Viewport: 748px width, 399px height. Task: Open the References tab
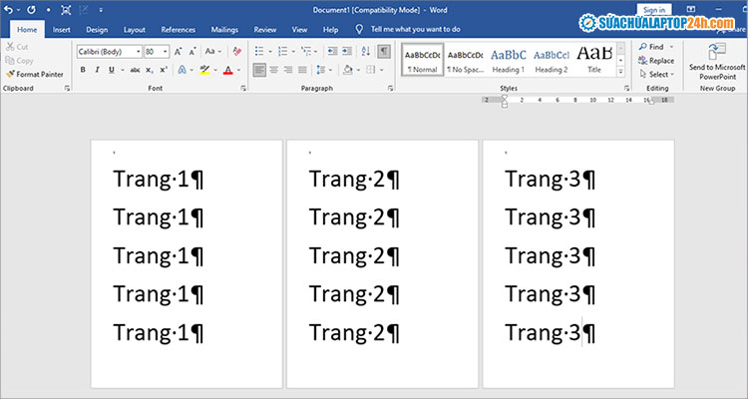coord(179,30)
